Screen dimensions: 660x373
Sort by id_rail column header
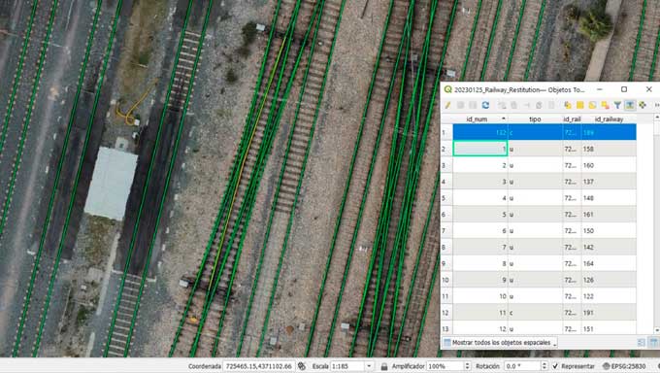pos(572,119)
